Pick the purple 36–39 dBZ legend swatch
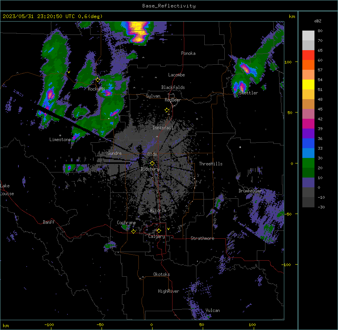The height and width of the screenshot is (330, 338). coord(308,134)
